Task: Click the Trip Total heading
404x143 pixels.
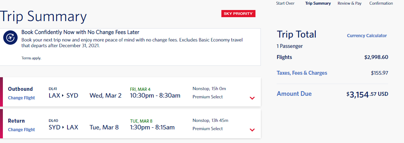Action: 297,34
